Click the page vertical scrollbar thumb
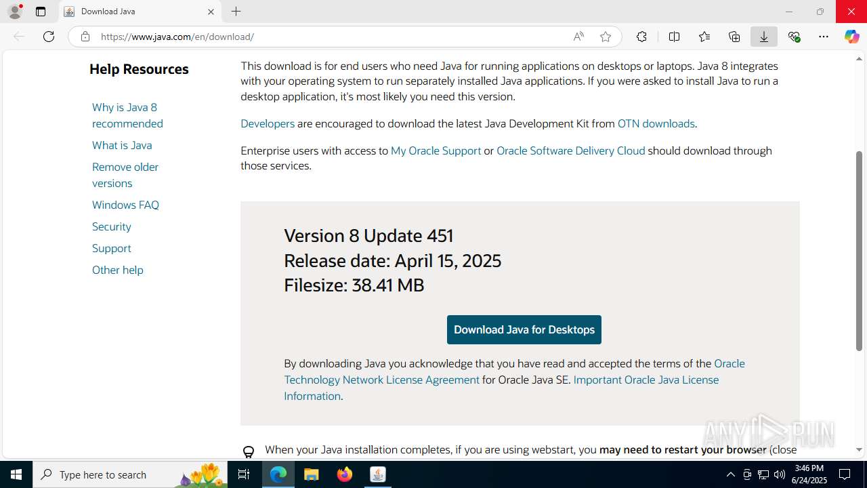 tap(859, 251)
